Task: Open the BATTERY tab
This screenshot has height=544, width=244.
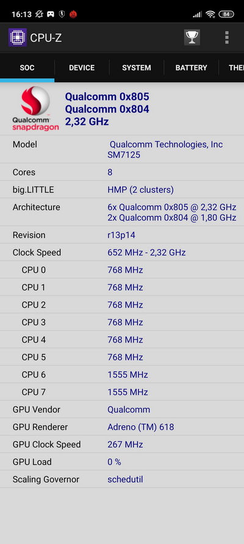Action: pos(191,68)
